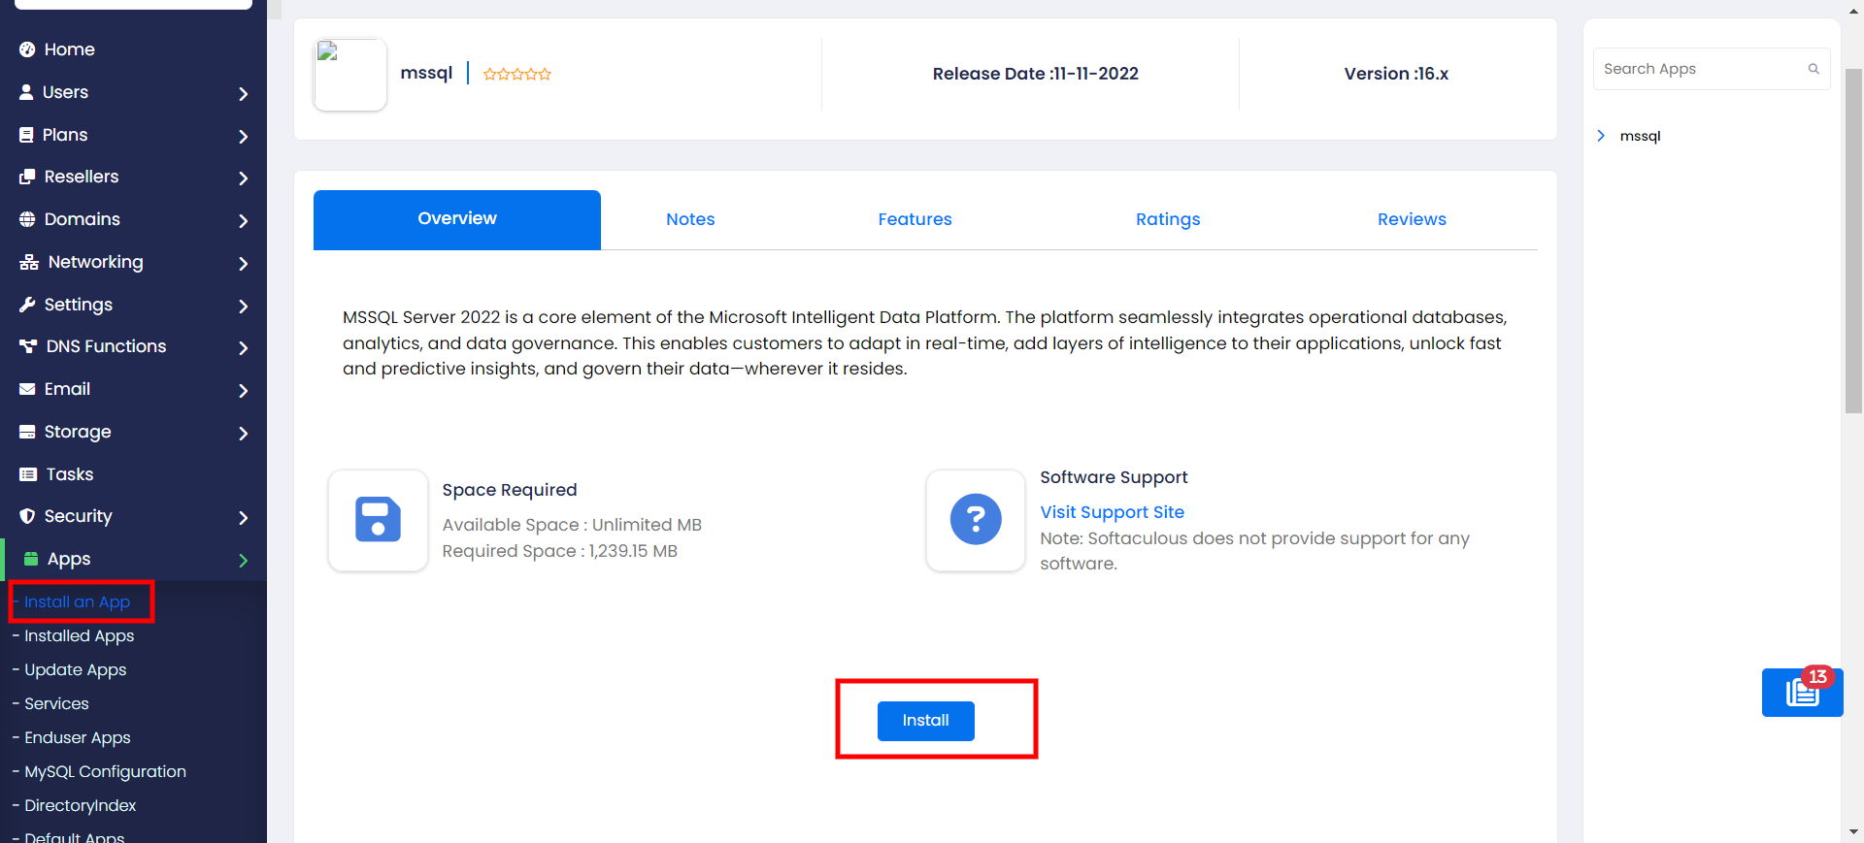The height and width of the screenshot is (843, 1864).
Task: Expand the mssql category arrow in right panel
Action: [1601, 136]
